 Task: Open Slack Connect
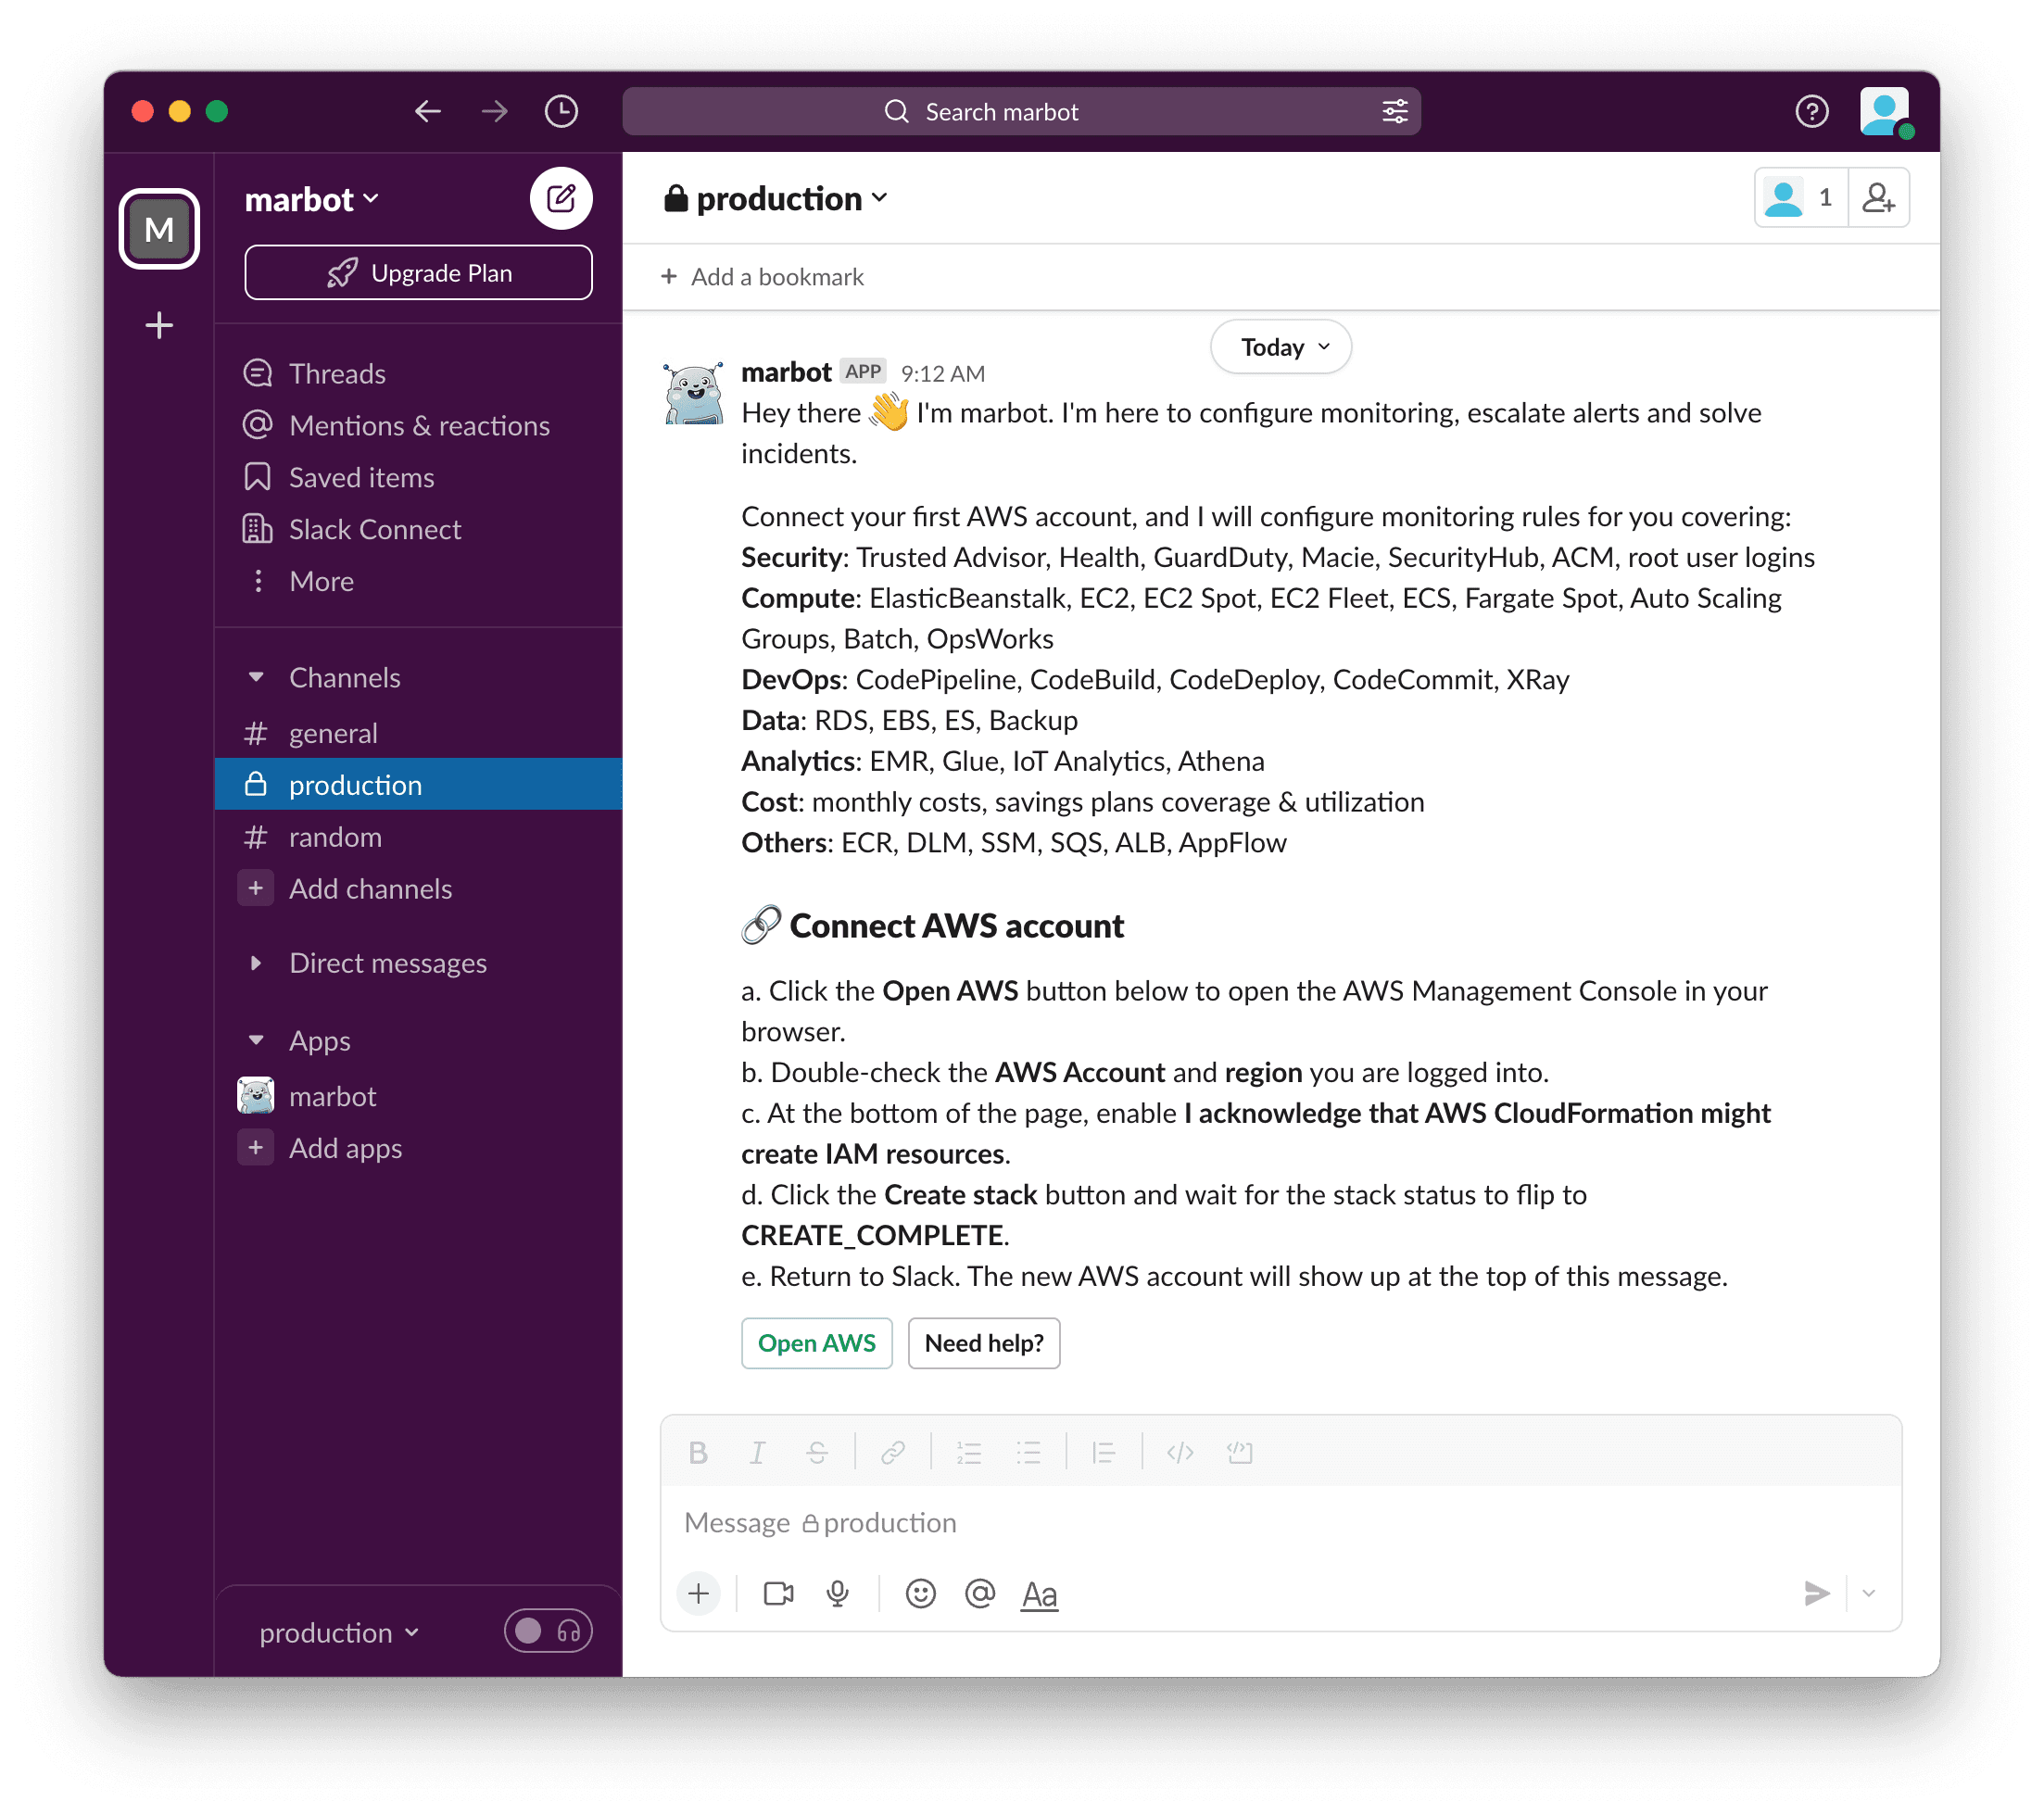[418, 529]
